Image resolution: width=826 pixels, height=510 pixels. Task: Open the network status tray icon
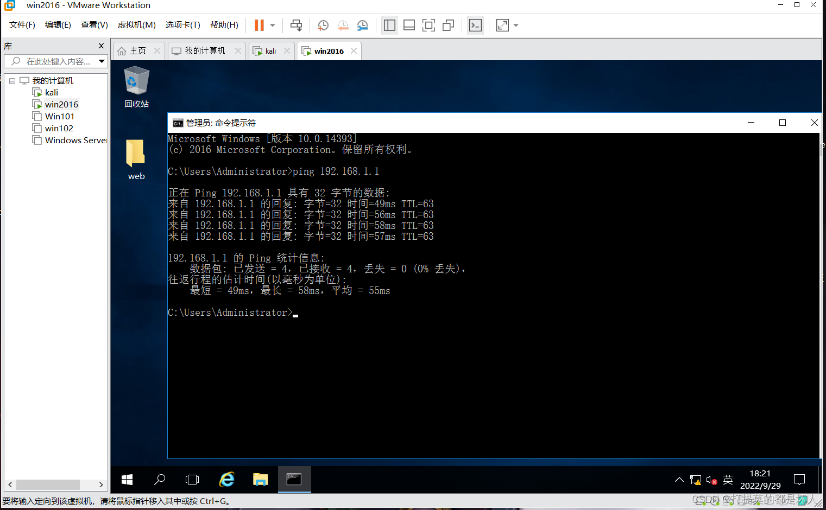click(695, 480)
